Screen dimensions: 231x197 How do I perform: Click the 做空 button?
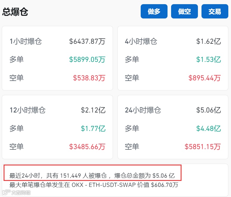(184, 11)
